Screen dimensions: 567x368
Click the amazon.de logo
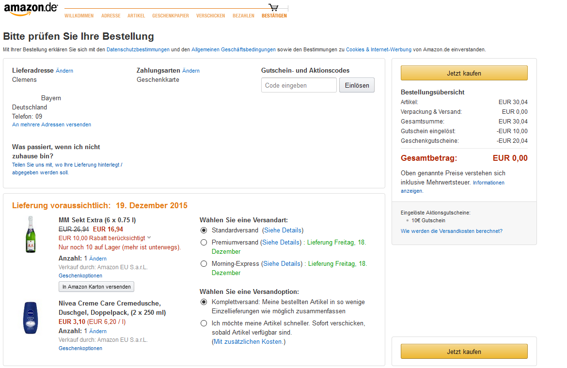click(x=31, y=9)
